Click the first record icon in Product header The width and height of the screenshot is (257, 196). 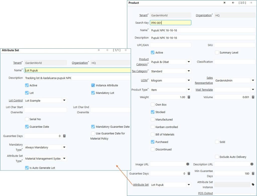(224, 3)
